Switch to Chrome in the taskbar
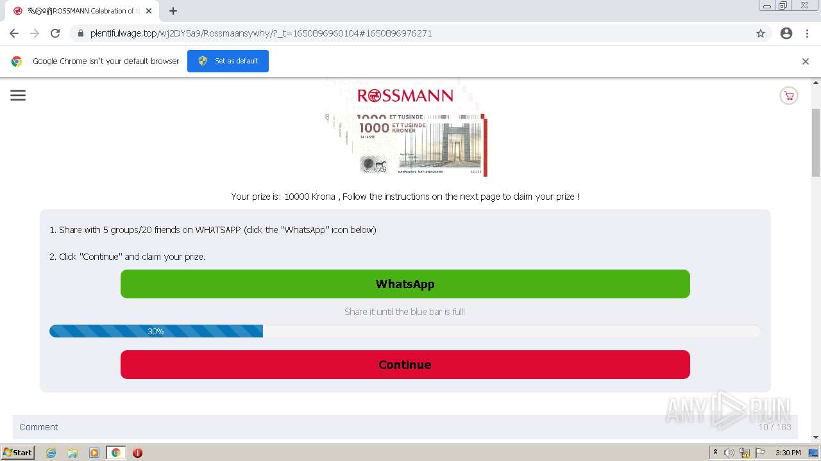This screenshot has width=821, height=461. tap(116, 453)
